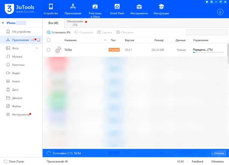Click the Удалить toolbar button
The height and width of the screenshot is (165, 229).
pos(104,32)
